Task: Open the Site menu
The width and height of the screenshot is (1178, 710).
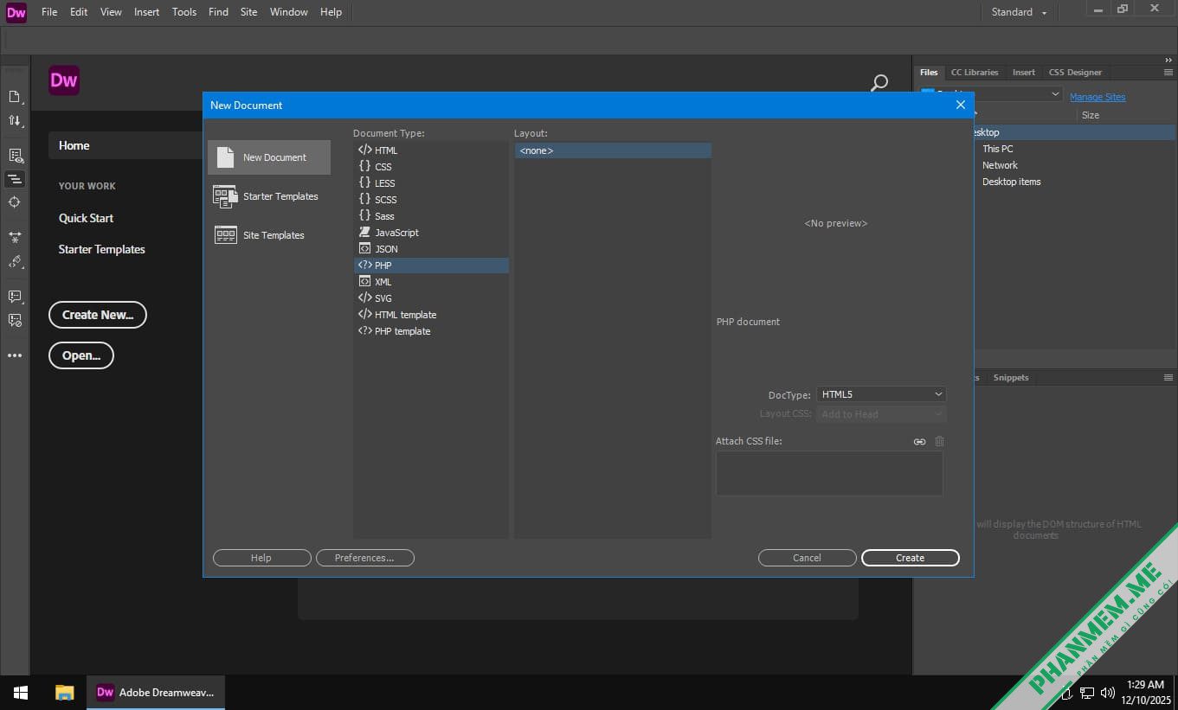Action: [248, 12]
